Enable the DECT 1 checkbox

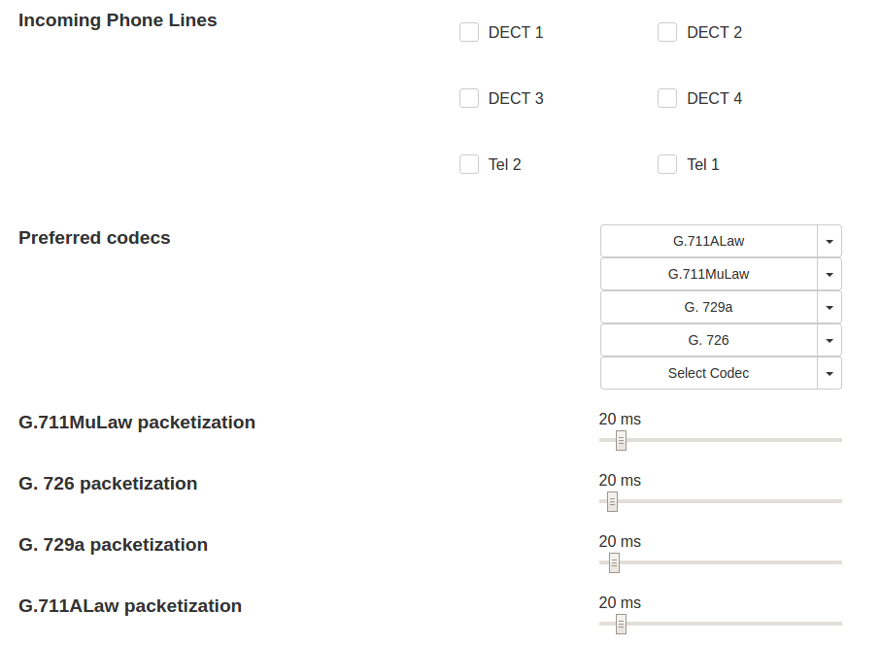click(469, 33)
